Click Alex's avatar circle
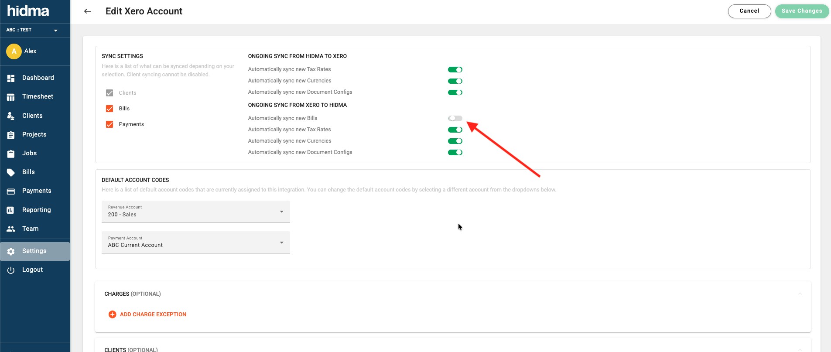 (x=14, y=51)
